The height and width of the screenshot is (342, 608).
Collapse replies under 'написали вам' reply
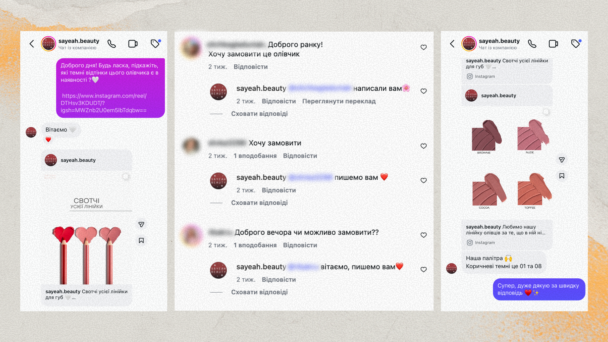click(x=259, y=114)
